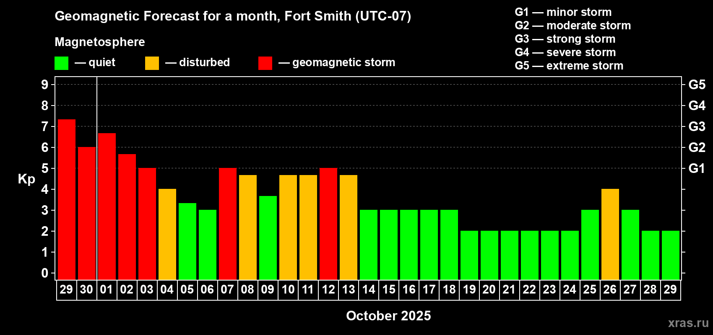
Task: Click the red geomagnetic storm legend swatch
Action: pos(265,63)
